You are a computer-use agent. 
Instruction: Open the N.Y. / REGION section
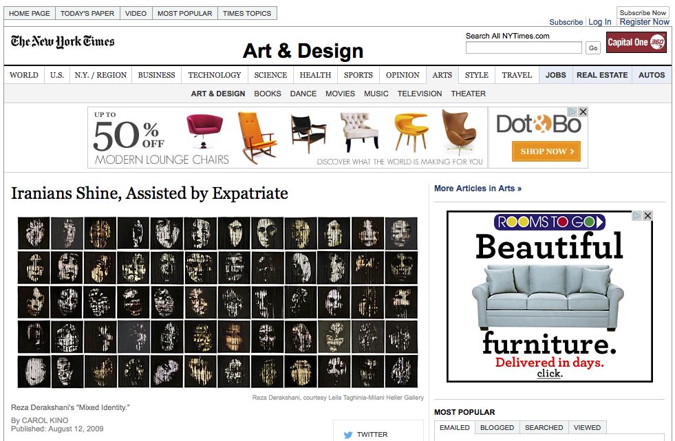tap(100, 75)
